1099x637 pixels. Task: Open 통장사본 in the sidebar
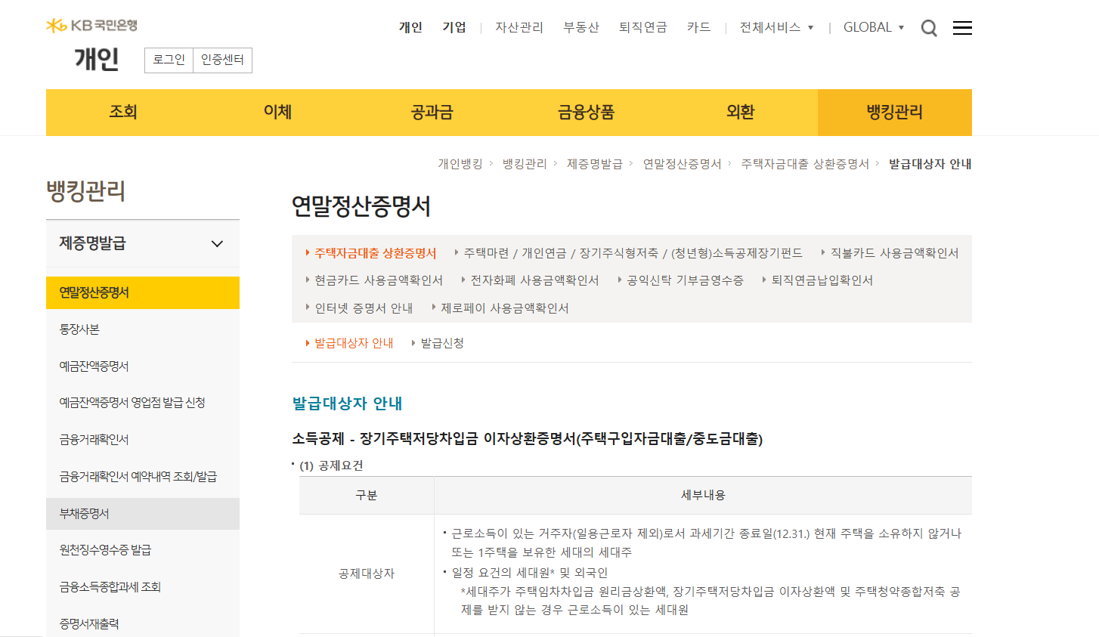[x=79, y=329]
